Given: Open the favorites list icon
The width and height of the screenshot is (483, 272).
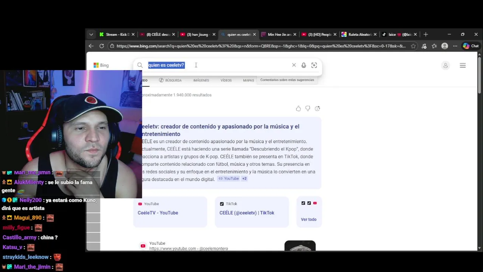Looking at the screenshot, I should click(434, 46).
